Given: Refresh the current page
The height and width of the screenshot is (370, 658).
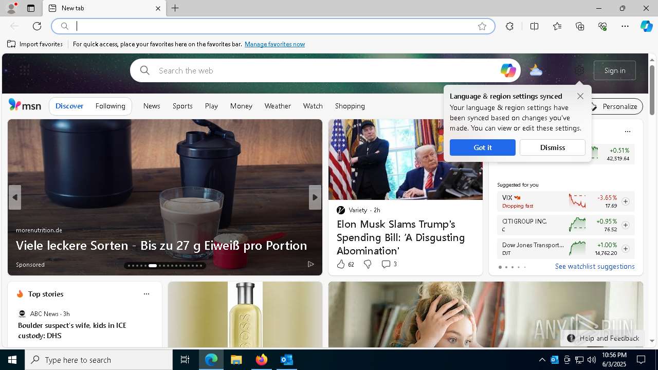Looking at the screenshot, I should 37,26.
